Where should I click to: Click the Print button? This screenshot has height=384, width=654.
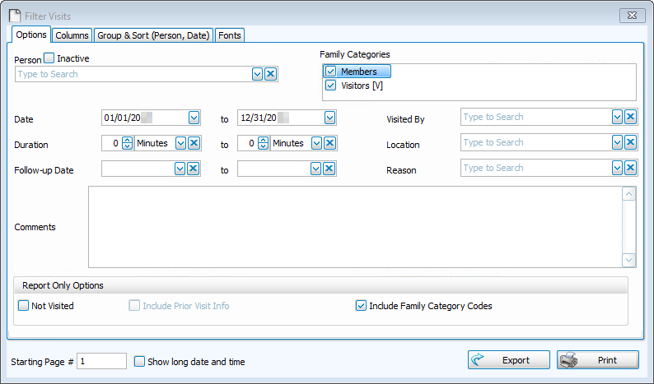coord(598,360)
